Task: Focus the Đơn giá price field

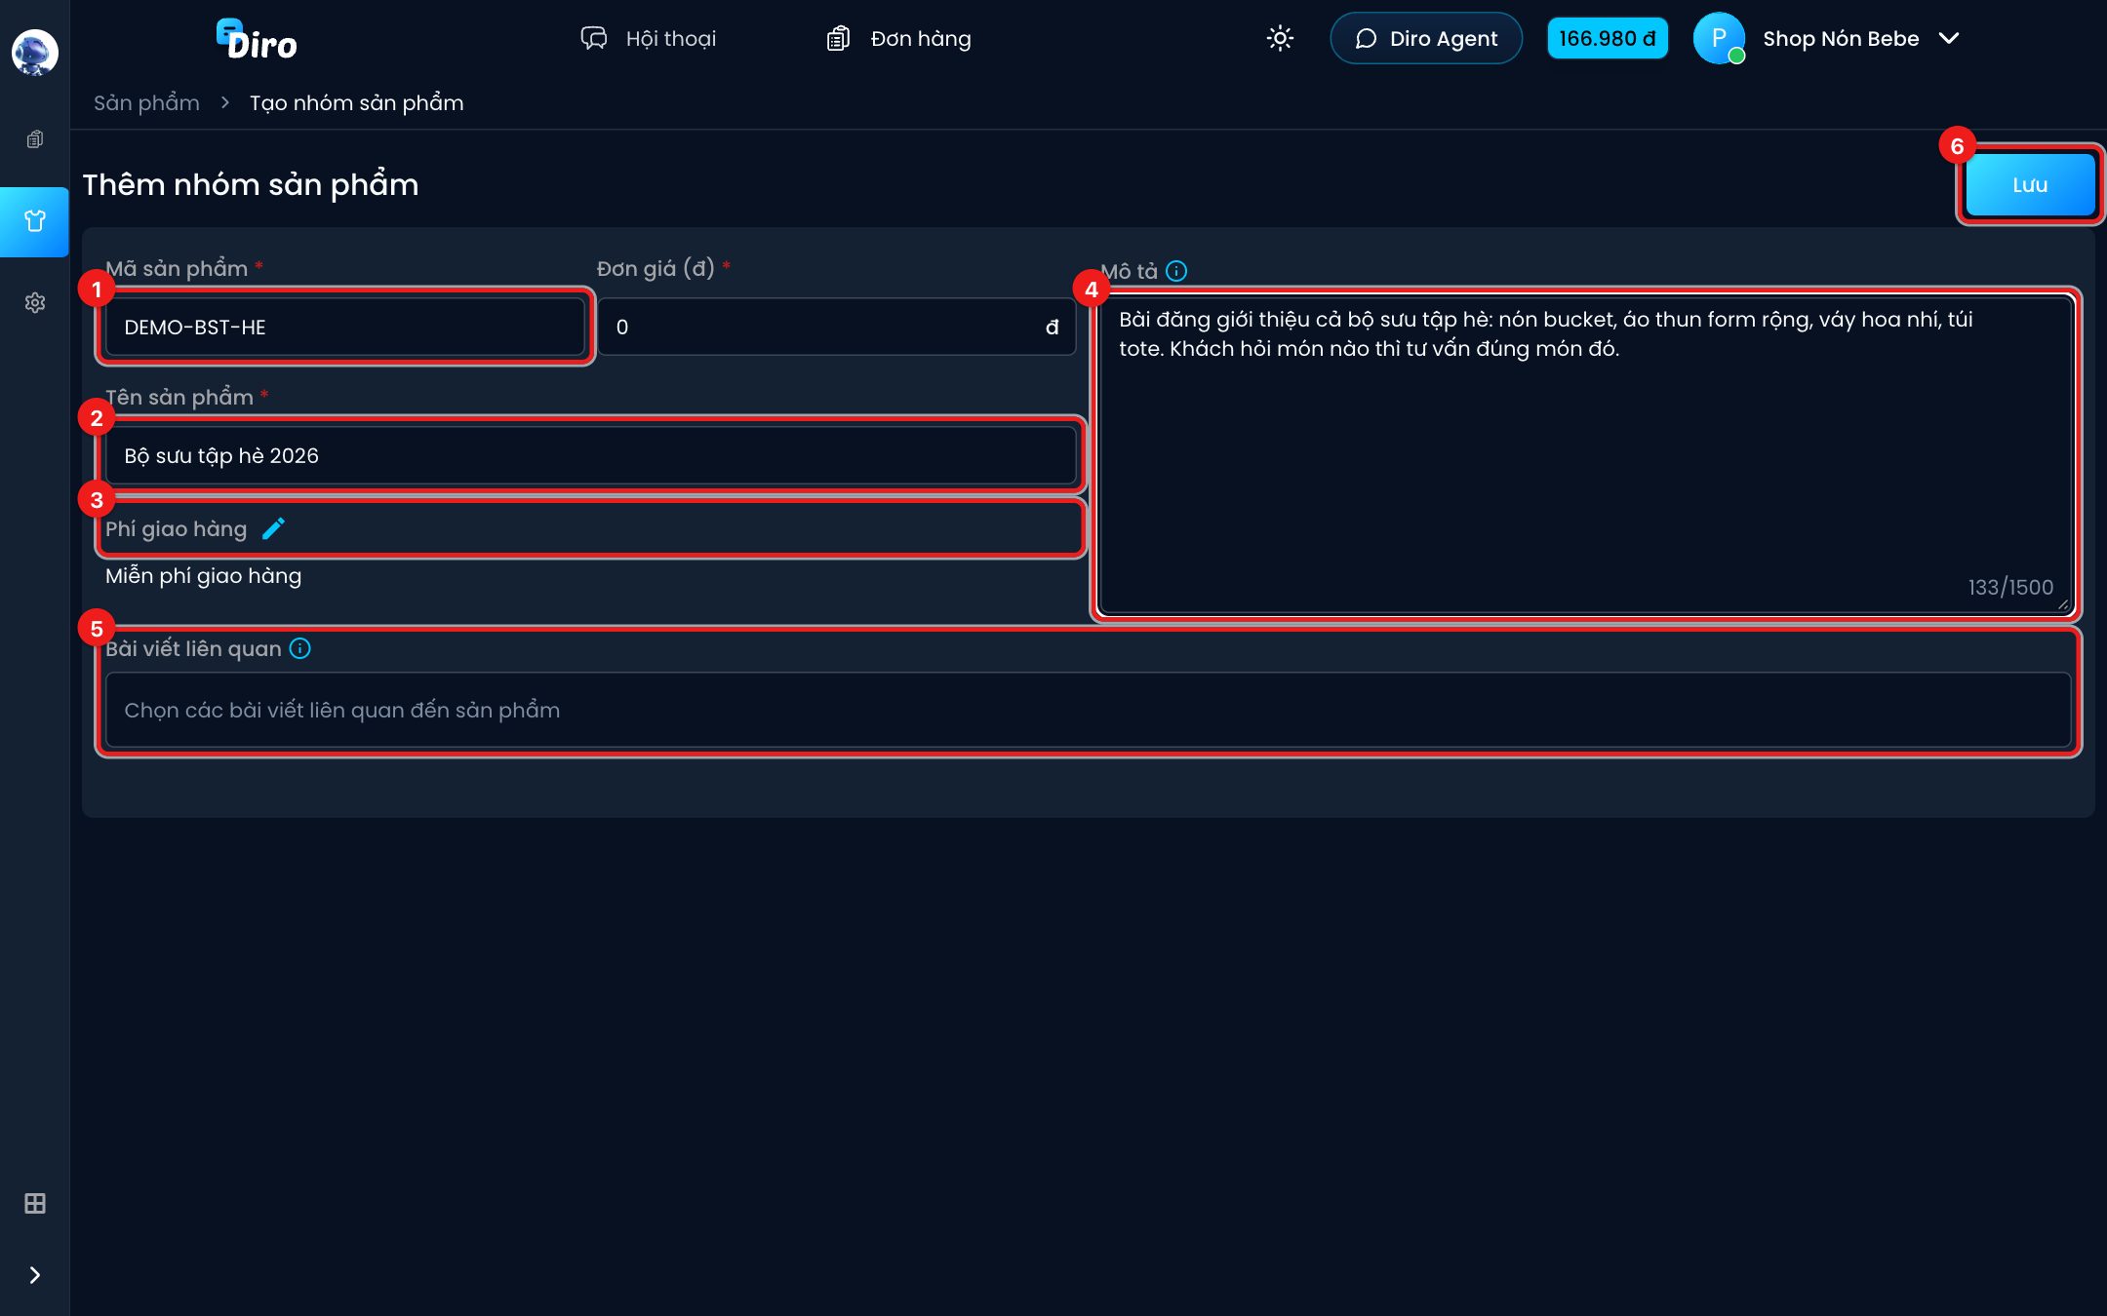Action: coord(837,327)
